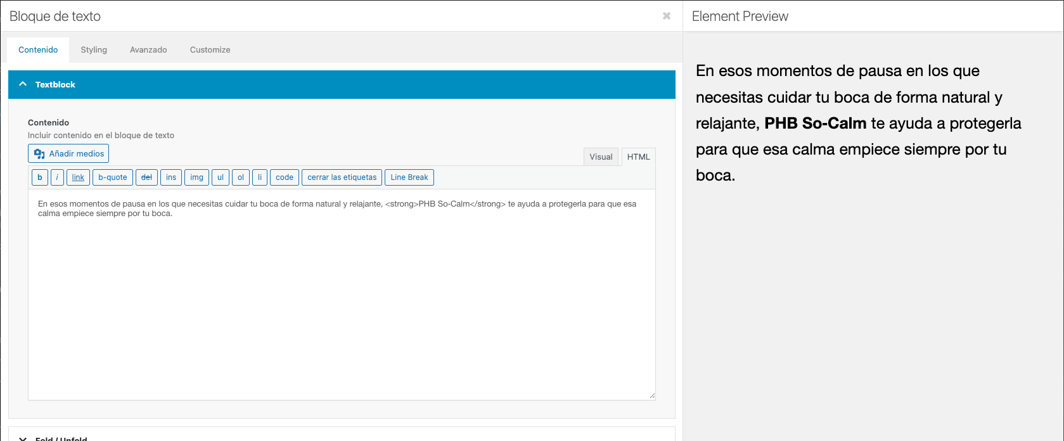Click Añadir medios button
The image size is (1064, 441).
(x=68, y=153)
